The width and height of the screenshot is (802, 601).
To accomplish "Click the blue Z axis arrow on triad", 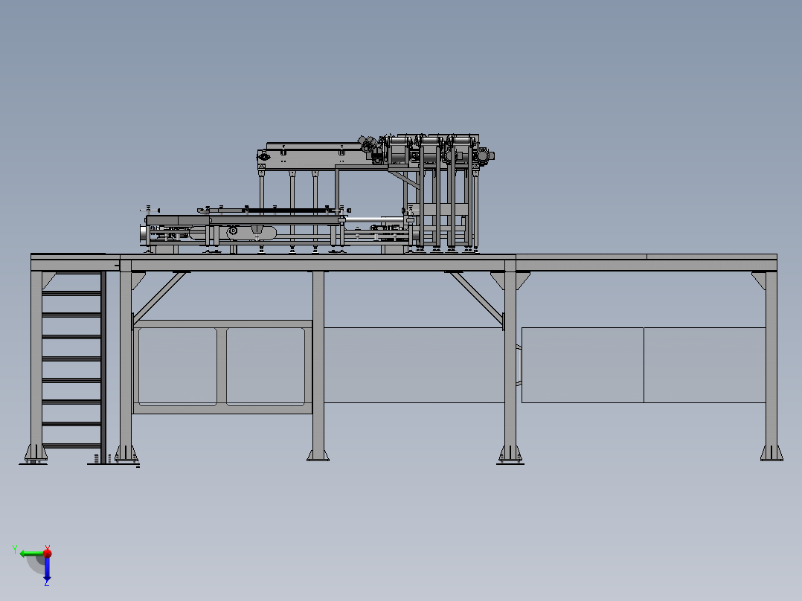I will [47, 569].
